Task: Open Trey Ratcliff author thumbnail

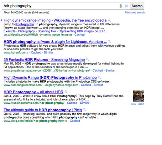Action: coord(139,96)
